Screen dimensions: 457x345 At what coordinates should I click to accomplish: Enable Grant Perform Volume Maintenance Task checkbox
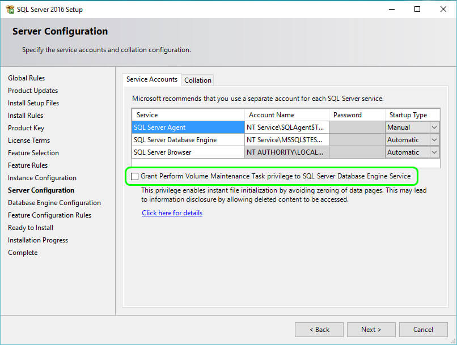134,176
